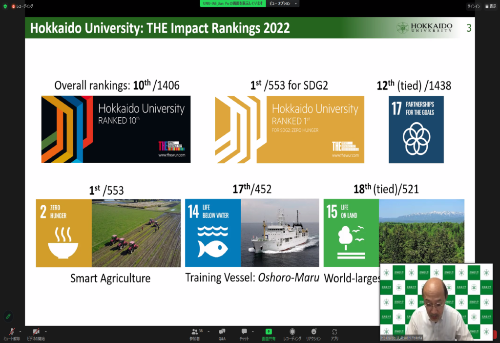Unmute the microphone
This screenshot has width=500, height=343.
click(x=11, y=333)
